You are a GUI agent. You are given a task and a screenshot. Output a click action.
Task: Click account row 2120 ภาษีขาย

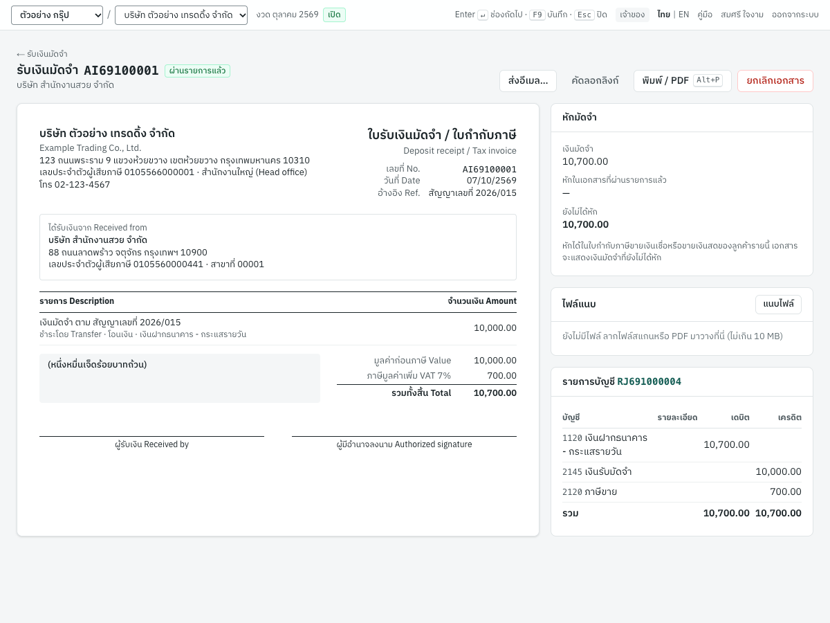click(x=682, y=492)
